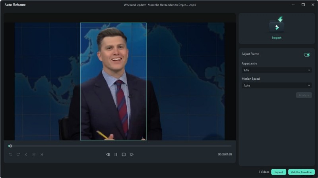Step forward to next frame
Screen dimensions: 318x178
pos(132,155)
